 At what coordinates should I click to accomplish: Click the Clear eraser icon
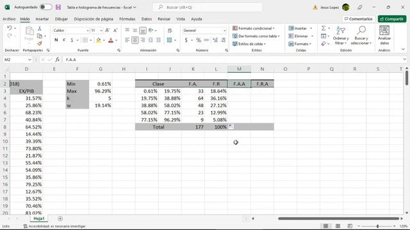click(x=324, y=44)
